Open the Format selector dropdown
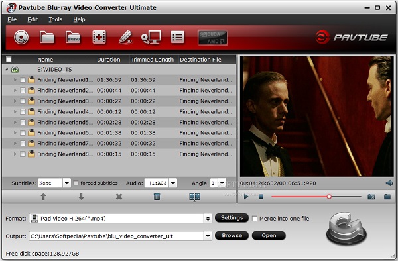 pos(208,219)
